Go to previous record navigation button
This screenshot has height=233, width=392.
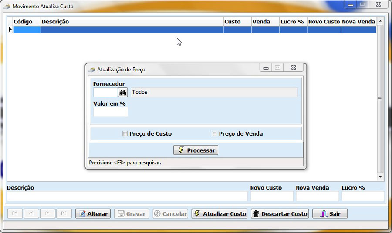tap(31, 213)
